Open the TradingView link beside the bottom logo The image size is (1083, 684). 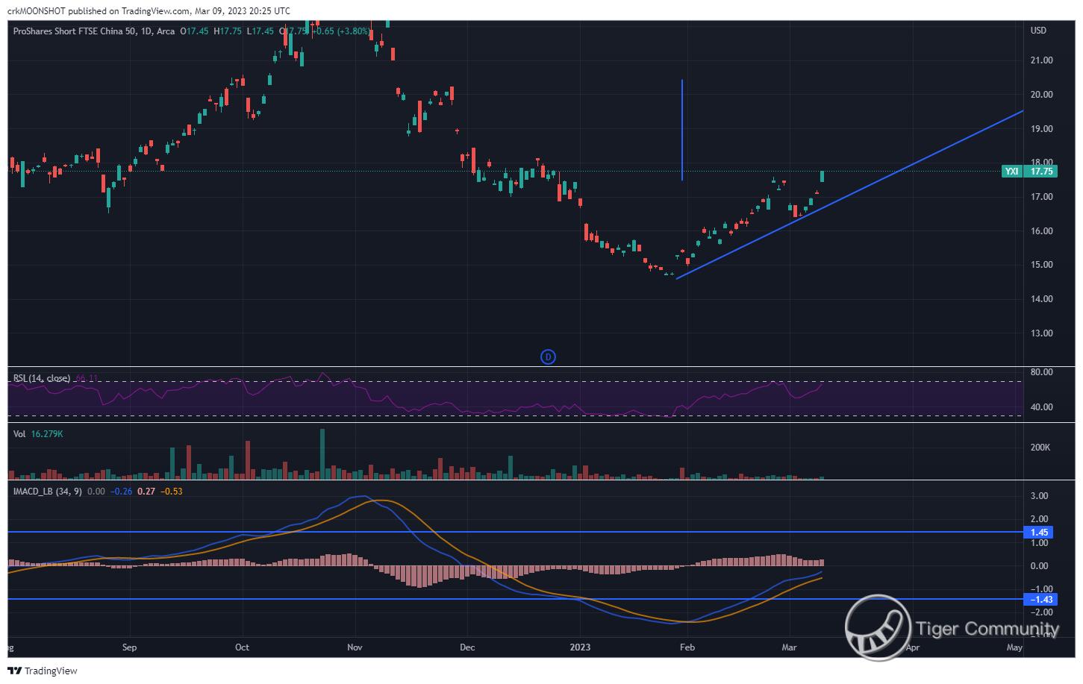[51, 671]
